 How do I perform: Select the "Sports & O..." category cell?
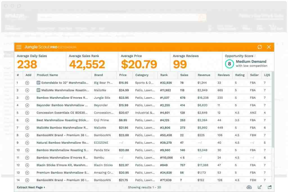pyautogui.click(x=144, y=83)
